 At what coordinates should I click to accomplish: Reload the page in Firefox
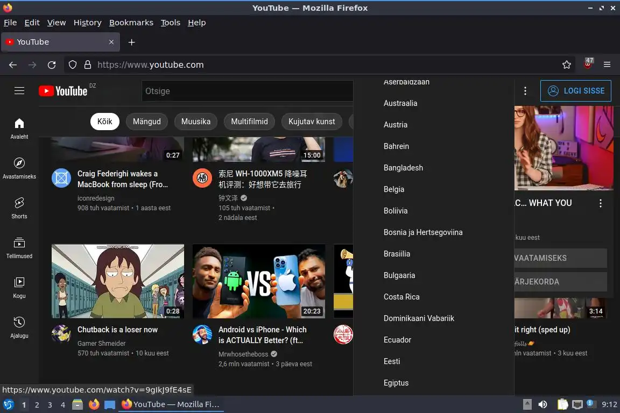tap(52, 65)
